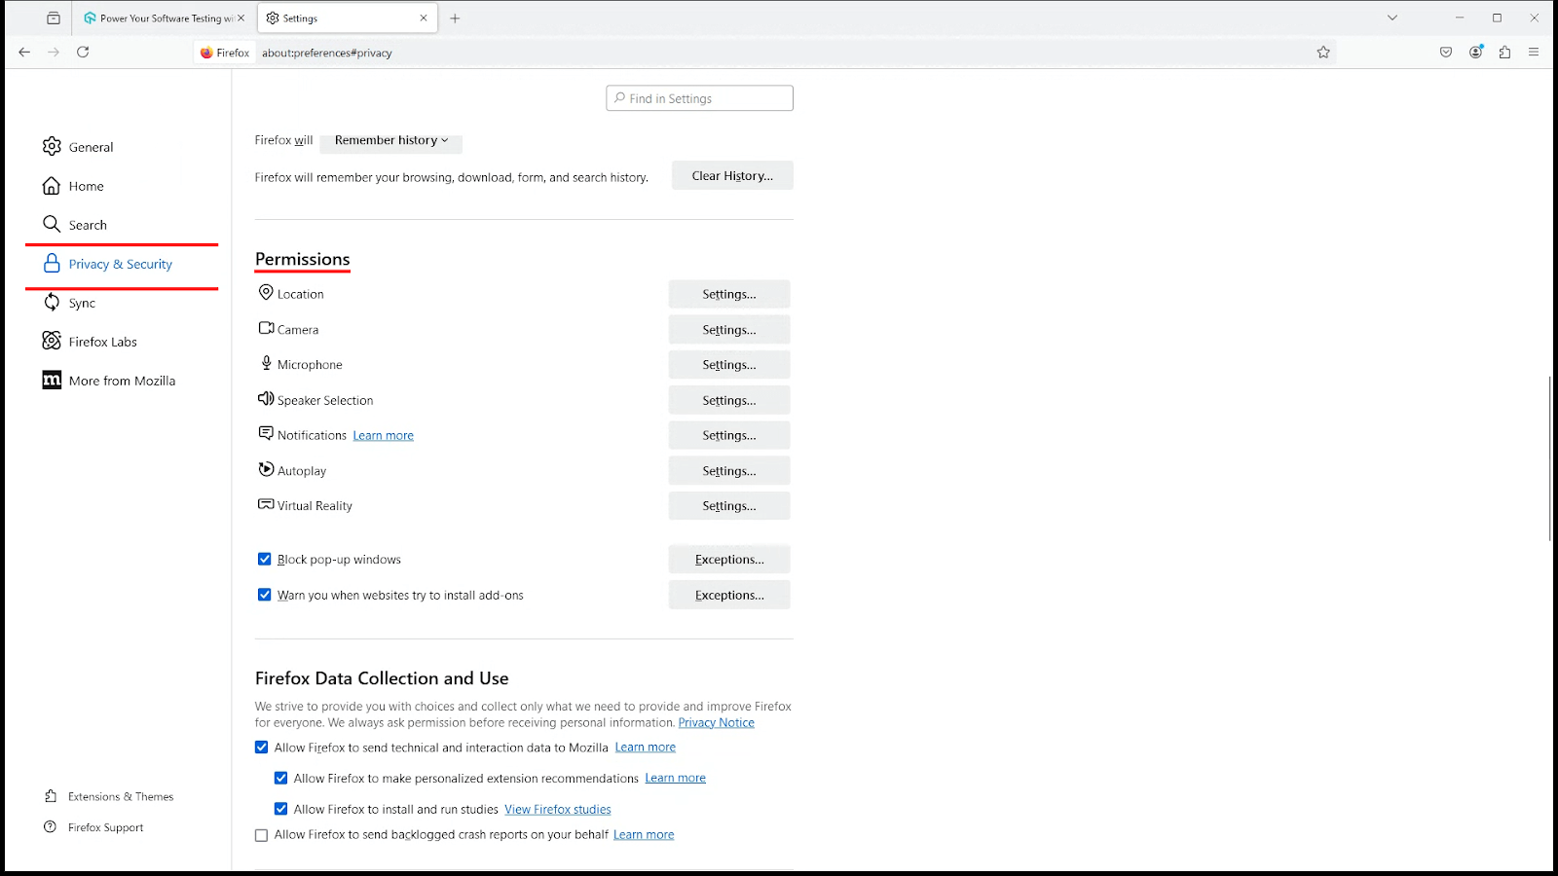The height and width of the screenshot is (876, 1558).
Task: Click the reload page icon
Action: [83, 53]
